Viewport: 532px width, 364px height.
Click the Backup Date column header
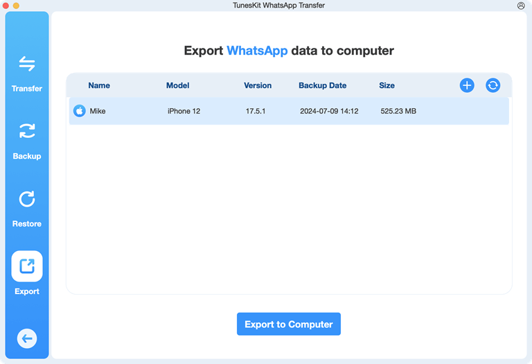[323, 85]
